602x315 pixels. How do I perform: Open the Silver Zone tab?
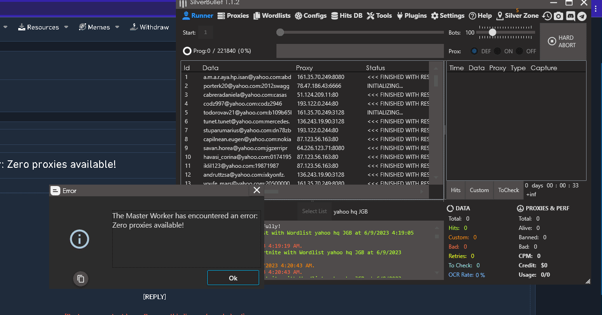click(x=518, y=15)
